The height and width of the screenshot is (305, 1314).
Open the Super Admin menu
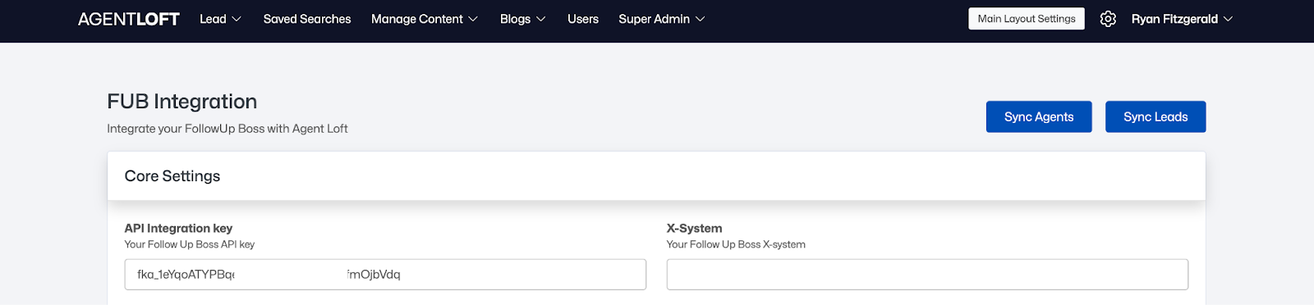click(x=654, y=19)
